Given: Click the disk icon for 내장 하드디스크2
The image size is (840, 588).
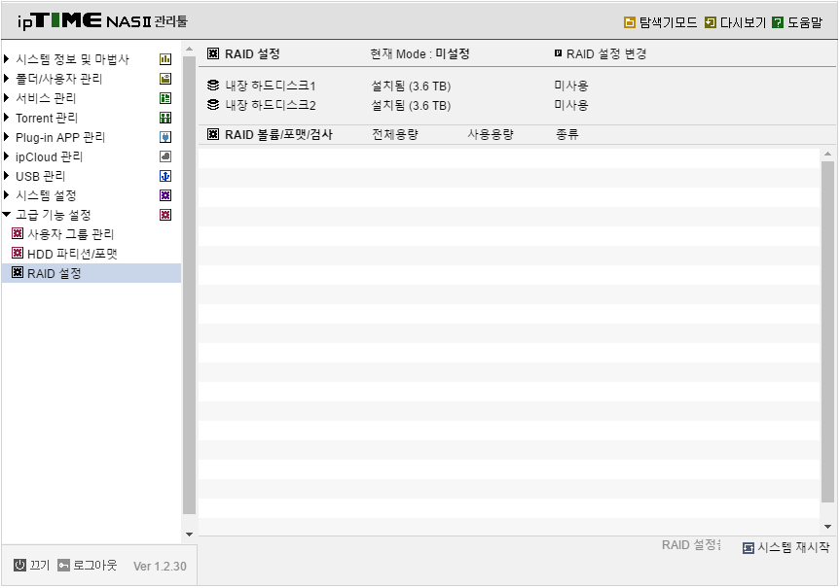Looking at the screenshot, I should click(213, 105).
